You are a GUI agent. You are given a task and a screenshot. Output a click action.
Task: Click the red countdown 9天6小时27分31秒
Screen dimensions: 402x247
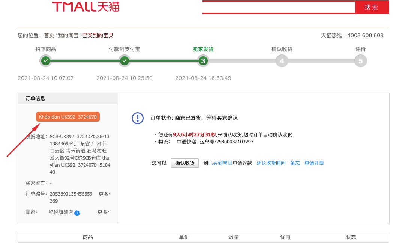click(194, 134)
